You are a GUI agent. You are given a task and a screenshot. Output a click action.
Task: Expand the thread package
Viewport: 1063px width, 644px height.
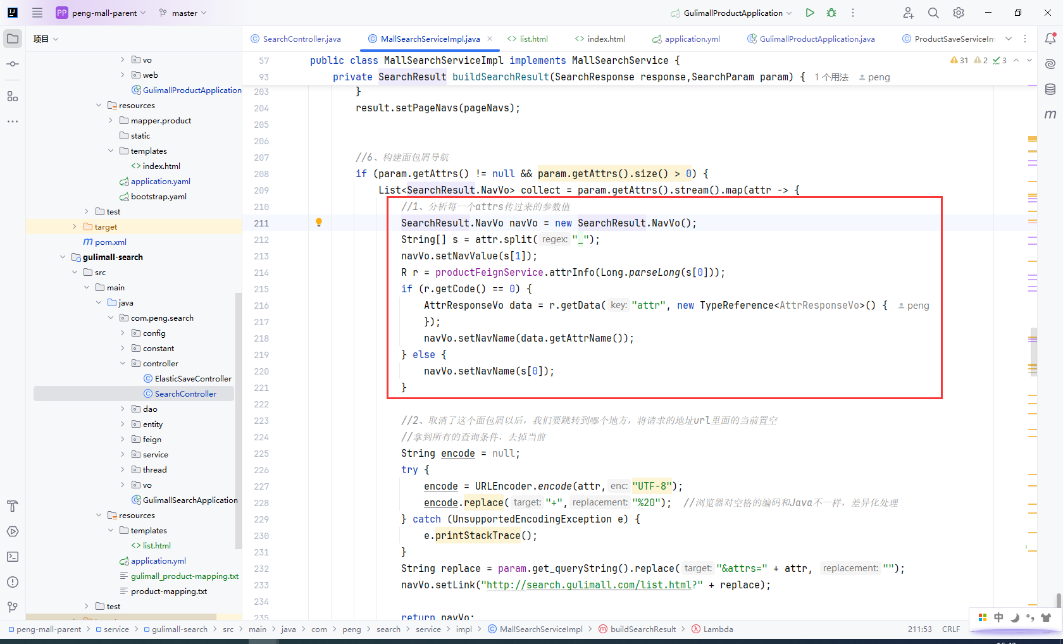[123, 469]
